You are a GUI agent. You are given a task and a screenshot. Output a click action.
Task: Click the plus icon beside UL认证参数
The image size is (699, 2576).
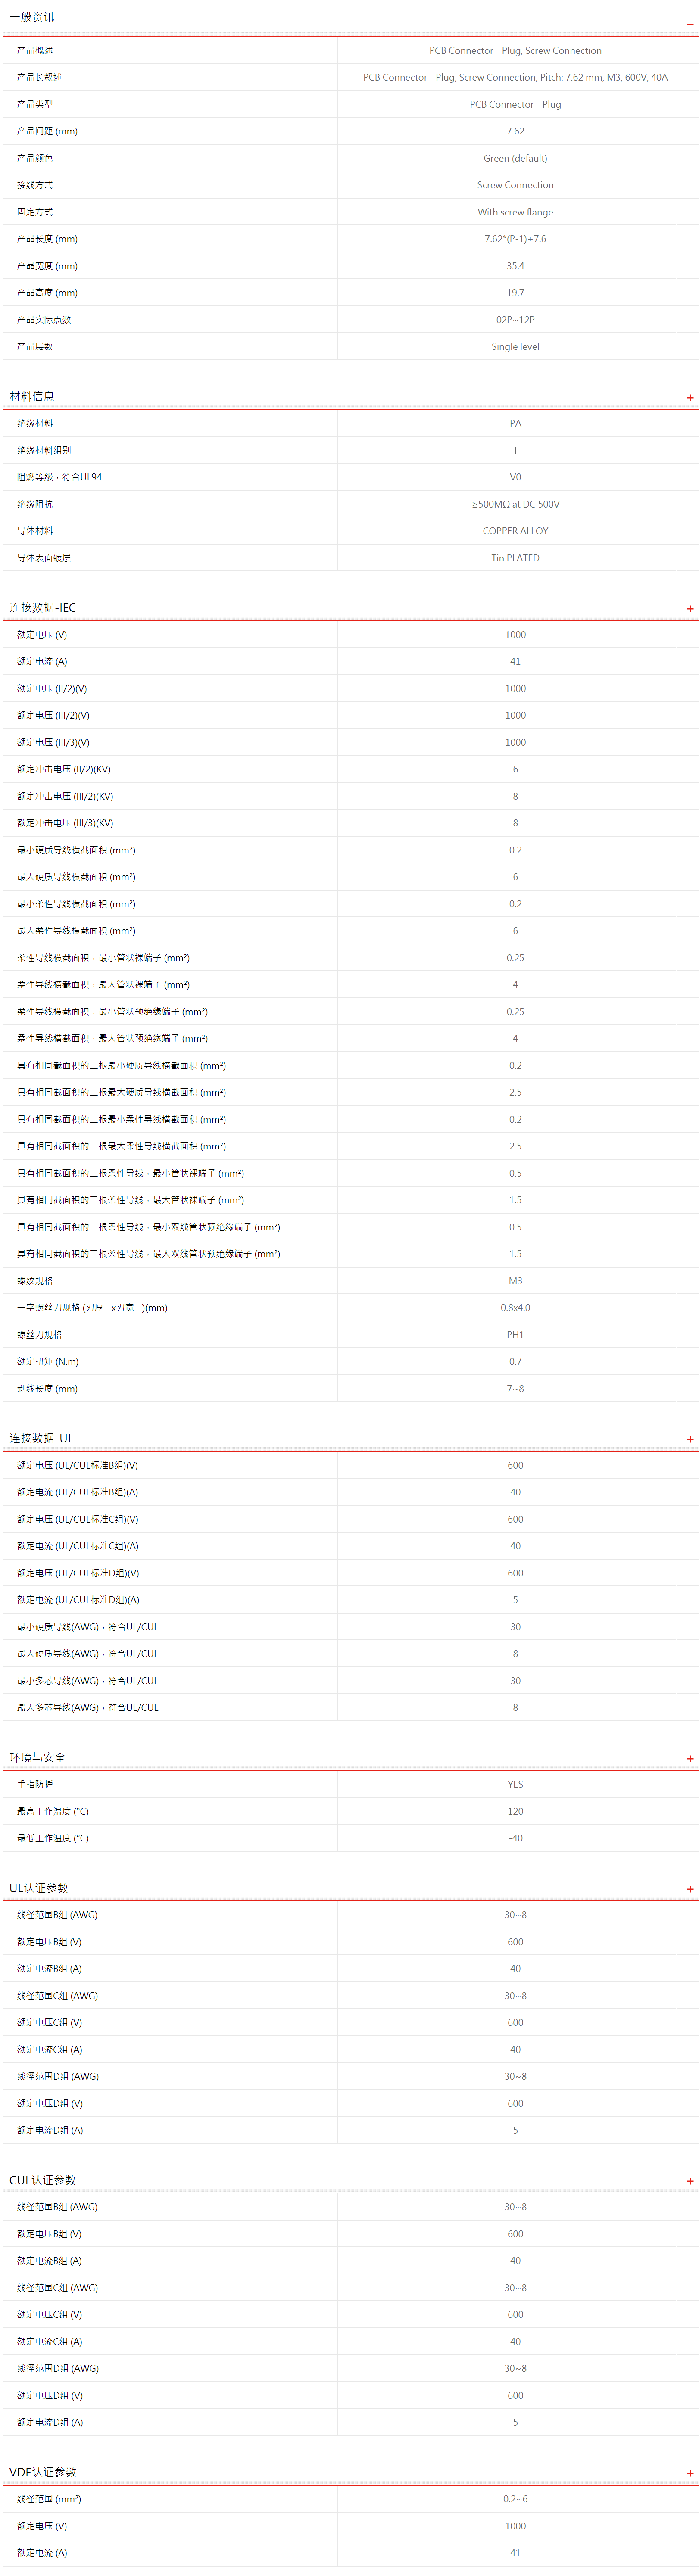coord(689,1889)
